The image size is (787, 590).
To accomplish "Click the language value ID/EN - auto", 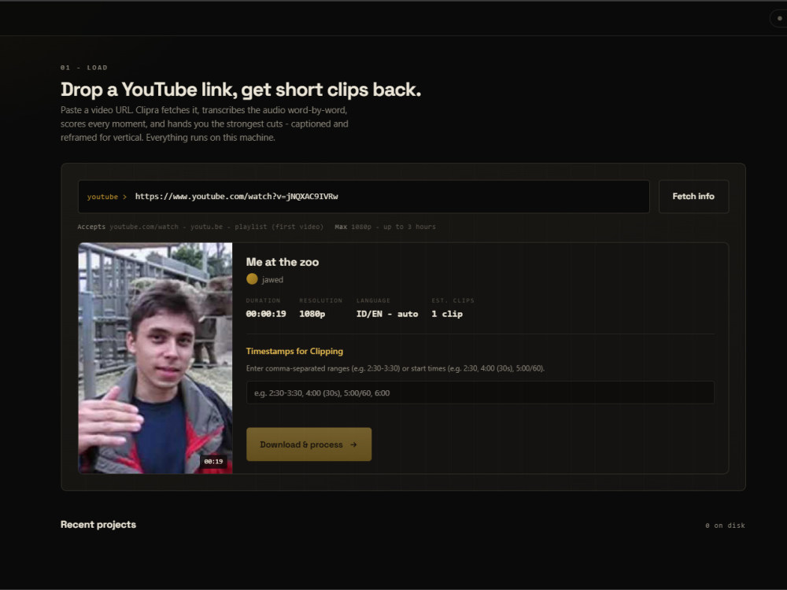I will [387, 314].
